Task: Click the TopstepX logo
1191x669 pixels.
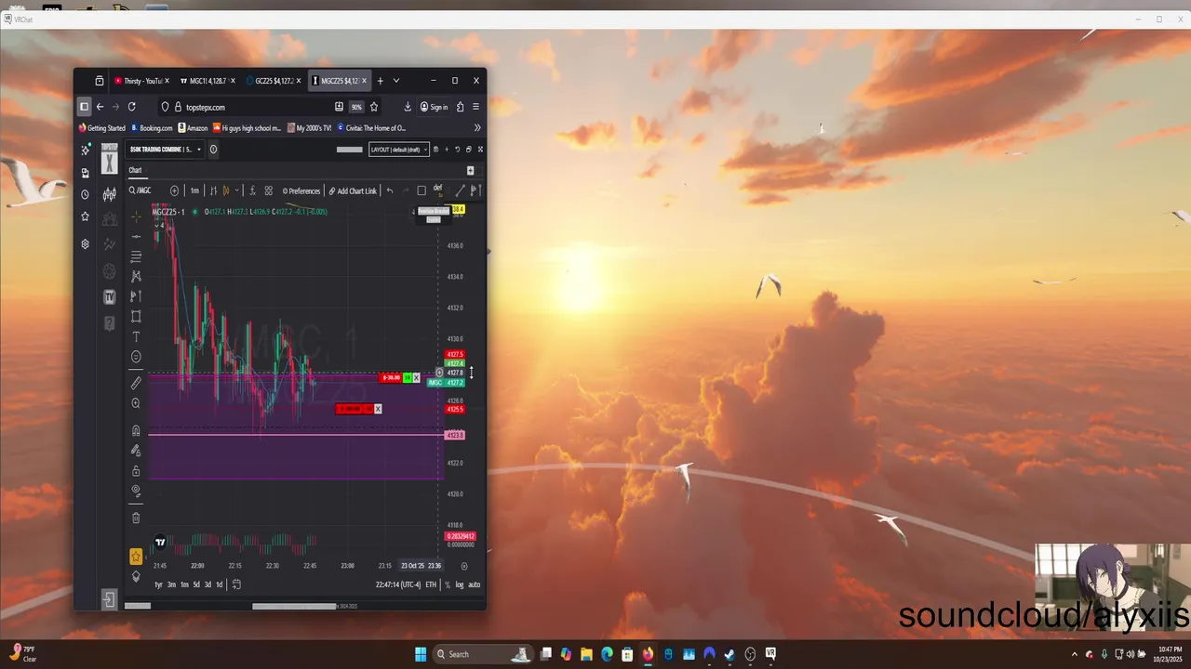Action: point(110,159)
